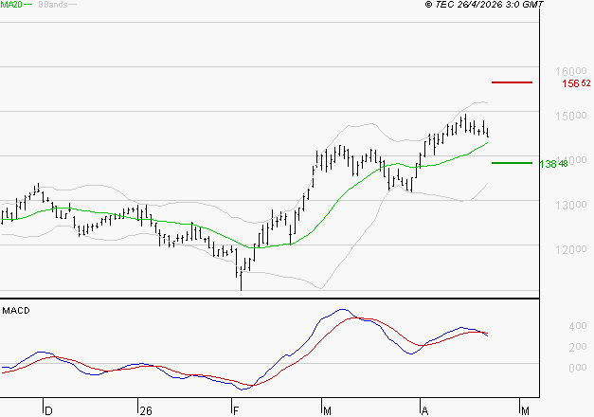Click the 120.00 price axis label
The width and height of the screenshot is (594, 417).
[x=571, y=249]
